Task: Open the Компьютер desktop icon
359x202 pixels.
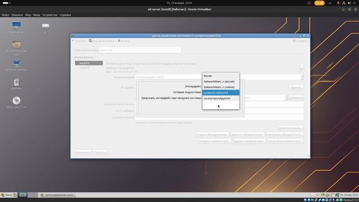Action: [16, 27]
